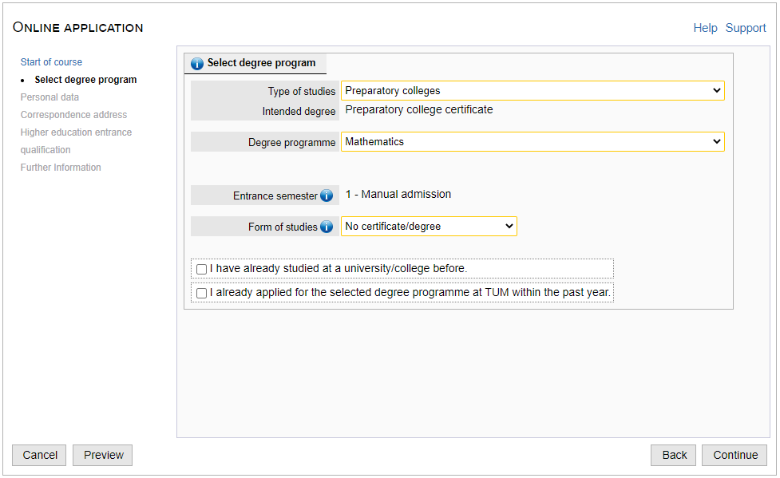780x478 pixels.
Task: Click the Preview button
Action: tap(102, 455)
